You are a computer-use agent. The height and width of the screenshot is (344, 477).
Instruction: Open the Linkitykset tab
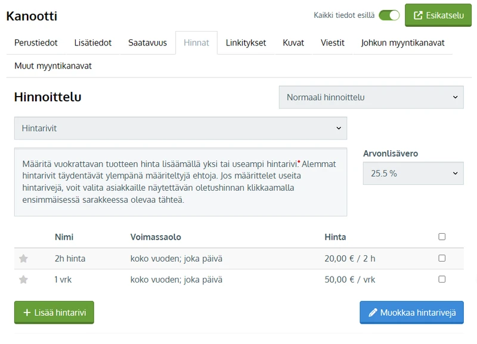(246, 43)
